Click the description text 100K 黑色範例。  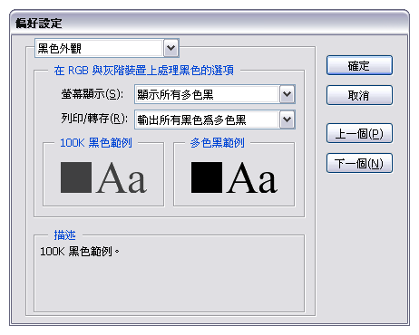pyautogui.click(x=80, y=251)
